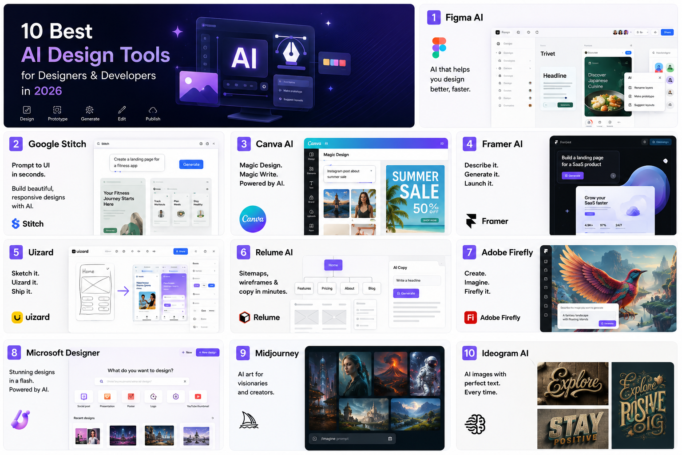Click the Midjourney sailboat logo

click(x=249, y=420)
